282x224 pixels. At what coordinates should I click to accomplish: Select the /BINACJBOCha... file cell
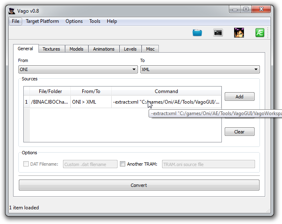click(x=50, y=102)
